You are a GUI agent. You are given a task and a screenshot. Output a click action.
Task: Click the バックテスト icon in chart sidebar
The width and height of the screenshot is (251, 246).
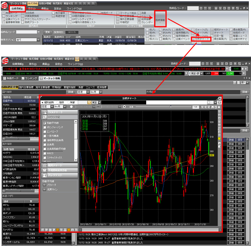(45, 175)
